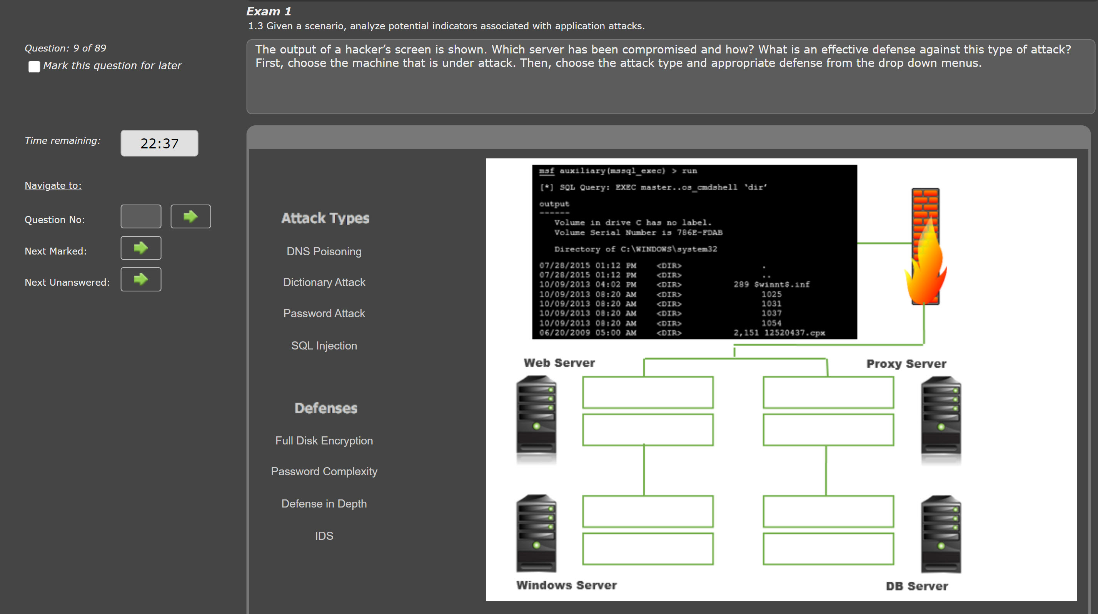Image resolution: width=1098 pixels, height=614 pixels.
Task: Choose DNS Poisoning attack type
Action: [x=324, y=251]
